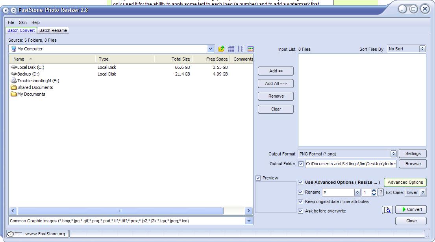Start conversion with the Convert button
Image resolution: width=435 pixels, height=242 pixels.
point(411,210)
